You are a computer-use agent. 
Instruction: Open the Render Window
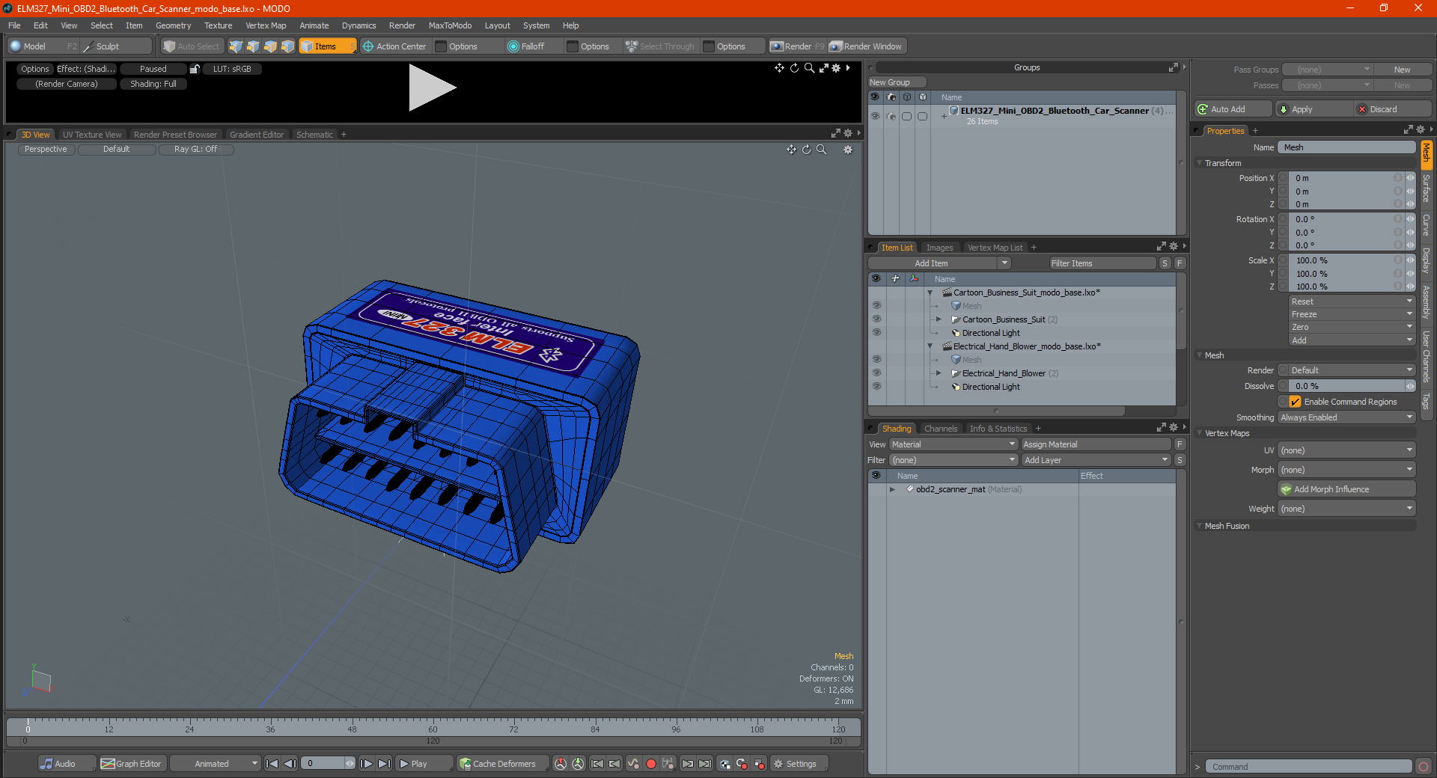tap(867, 46)
